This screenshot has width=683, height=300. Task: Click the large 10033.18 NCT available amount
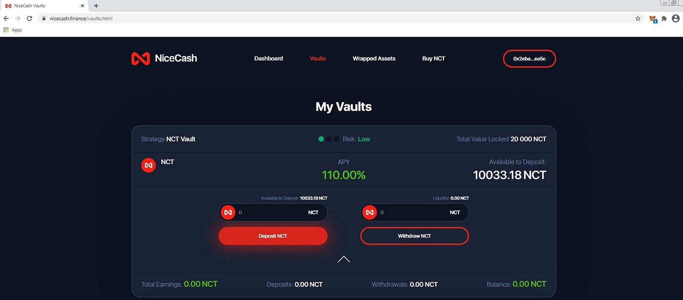click(510, 175)
